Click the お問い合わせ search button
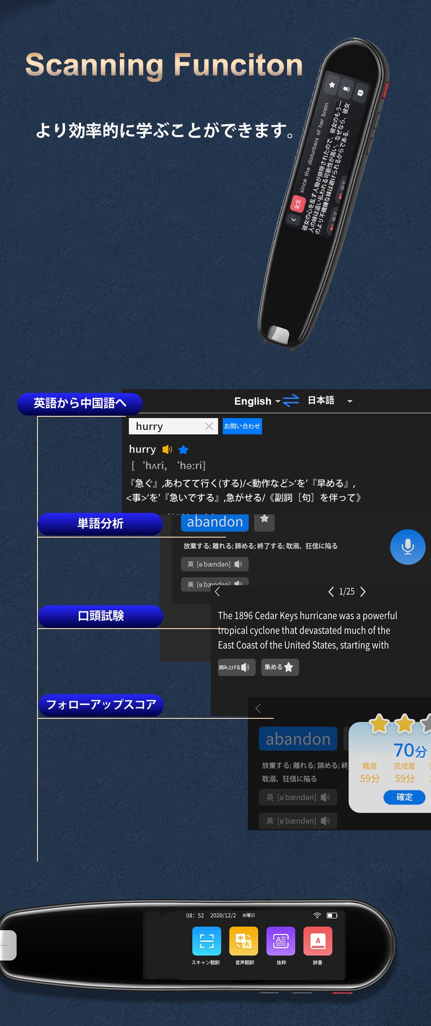The image size is (431, 1026). click(242, 426)
